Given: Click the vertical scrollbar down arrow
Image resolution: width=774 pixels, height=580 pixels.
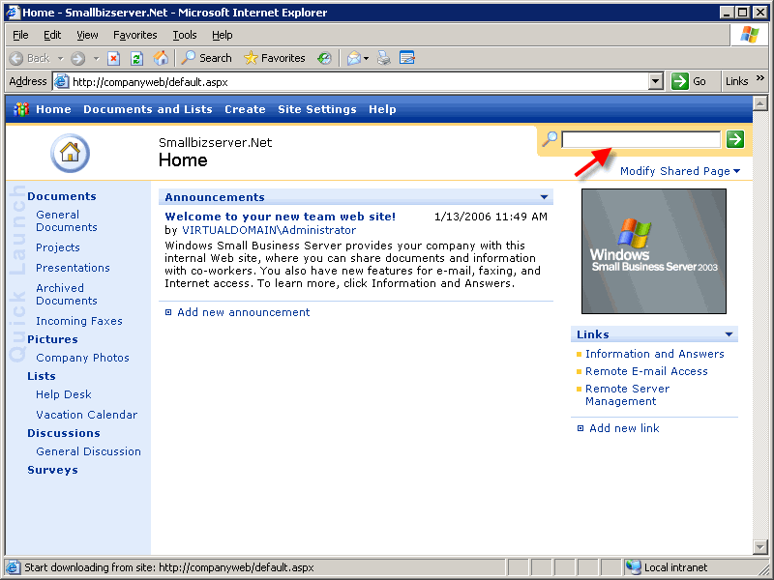Looking at the screenshot, I should pos(759,546).
